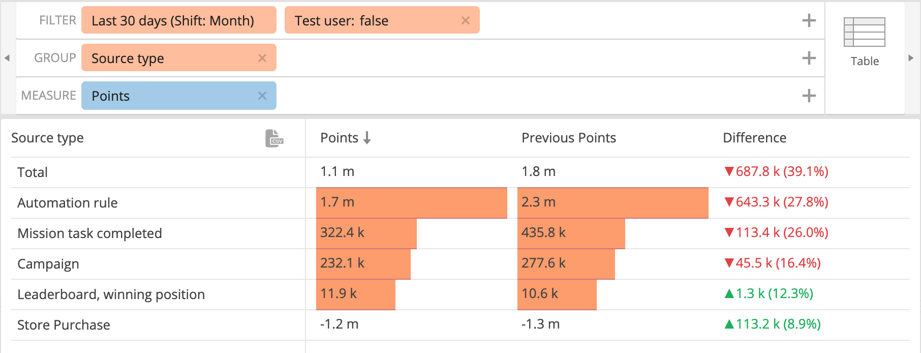Collapse panel using the left arrow

pyautogui.click(x=7, y=58)
